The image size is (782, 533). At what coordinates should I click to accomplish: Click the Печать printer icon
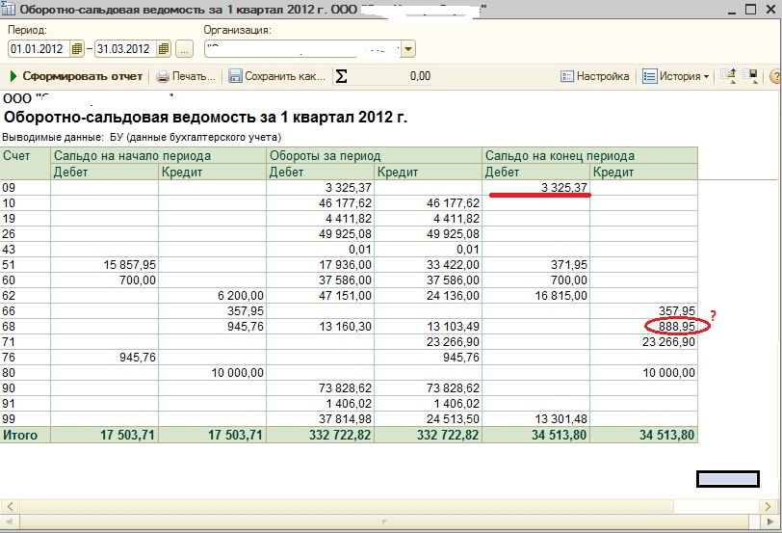163,76
